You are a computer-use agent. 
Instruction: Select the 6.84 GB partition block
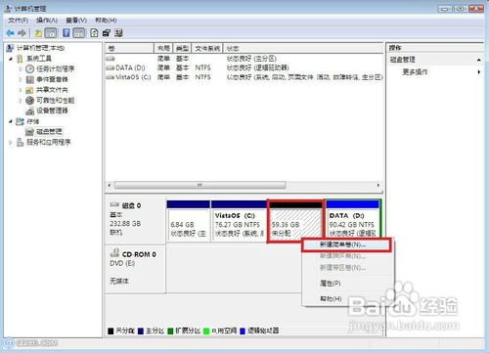pos(188,221)
